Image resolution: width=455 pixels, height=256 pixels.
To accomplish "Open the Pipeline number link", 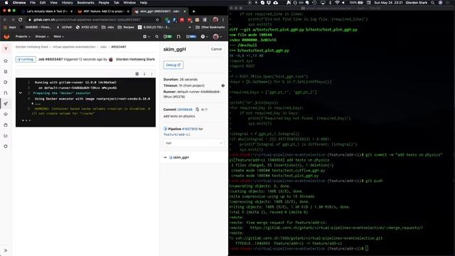I will click(190, 129).
